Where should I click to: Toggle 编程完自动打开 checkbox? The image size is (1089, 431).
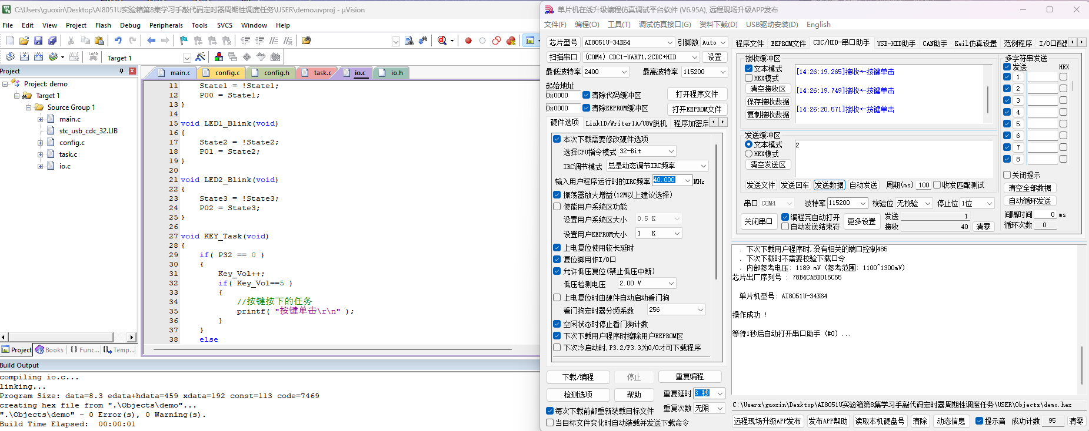[785, 217]
